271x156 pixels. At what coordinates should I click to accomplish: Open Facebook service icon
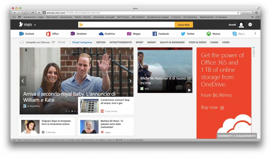[155, 34]
